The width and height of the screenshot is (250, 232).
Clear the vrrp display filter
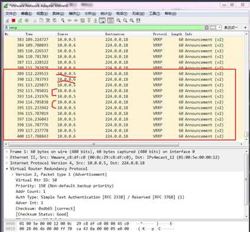click(206, 28)
